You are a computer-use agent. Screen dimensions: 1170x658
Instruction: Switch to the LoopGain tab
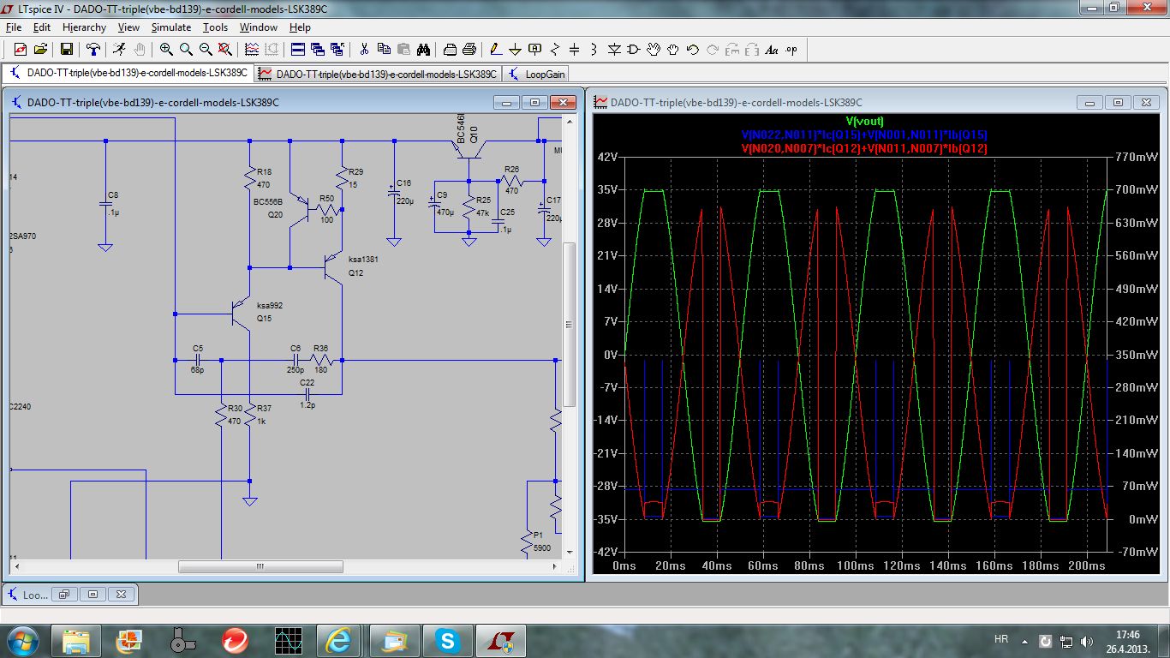537,74
